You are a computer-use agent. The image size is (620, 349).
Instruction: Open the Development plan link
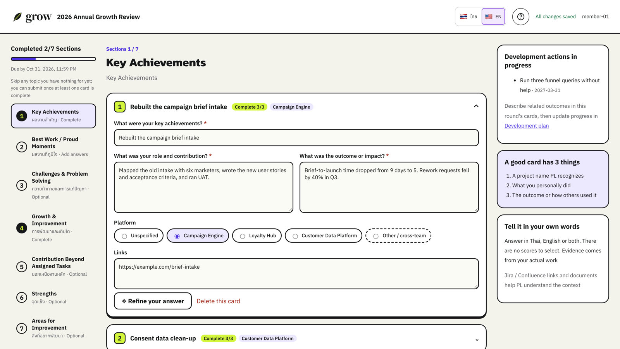point(527,126)
